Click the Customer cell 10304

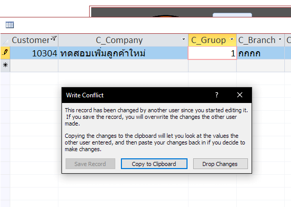tap(34, 53)
